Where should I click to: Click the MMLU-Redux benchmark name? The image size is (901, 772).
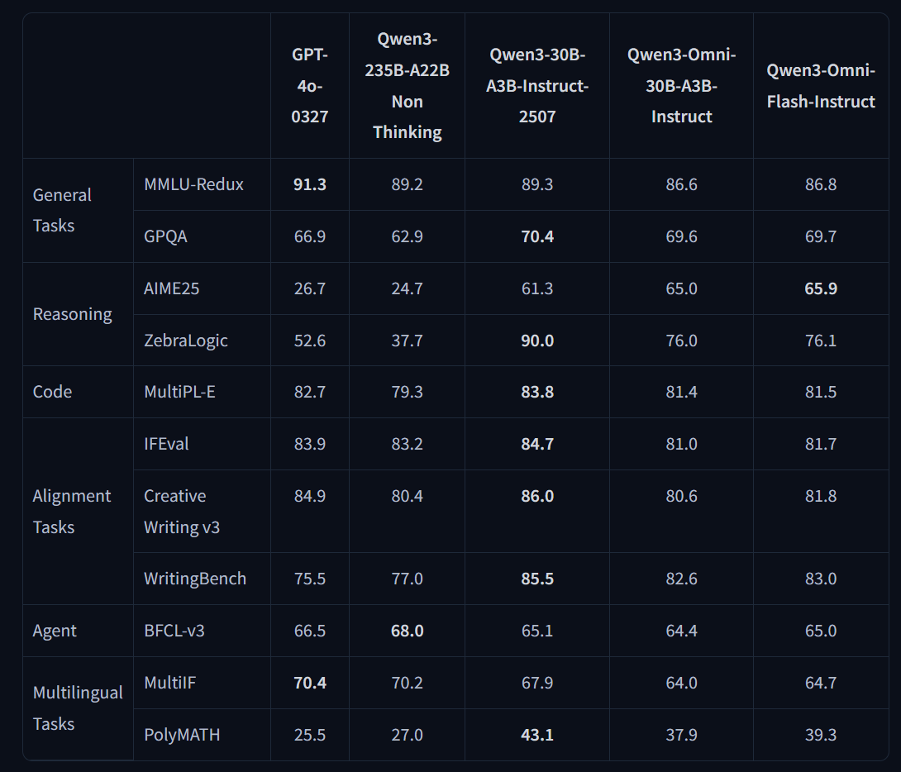pos(193,184)
